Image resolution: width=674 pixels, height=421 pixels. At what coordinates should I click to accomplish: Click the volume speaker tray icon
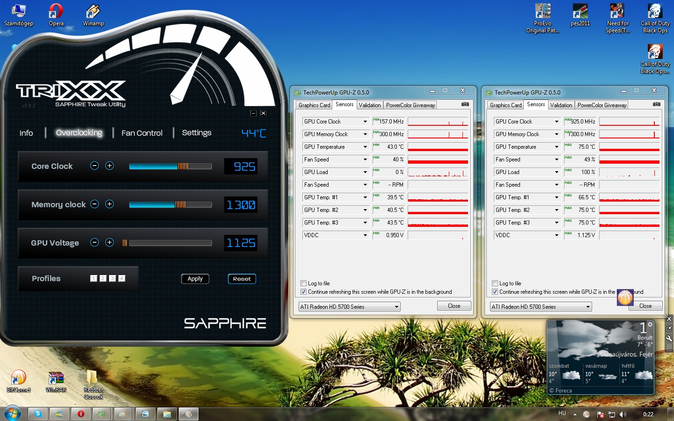[x=623, y=414]
